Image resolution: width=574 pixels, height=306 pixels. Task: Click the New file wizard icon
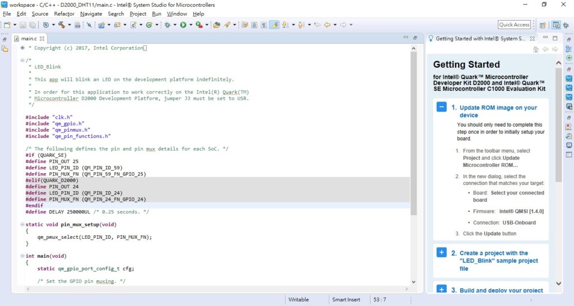(x=7, y=25)
